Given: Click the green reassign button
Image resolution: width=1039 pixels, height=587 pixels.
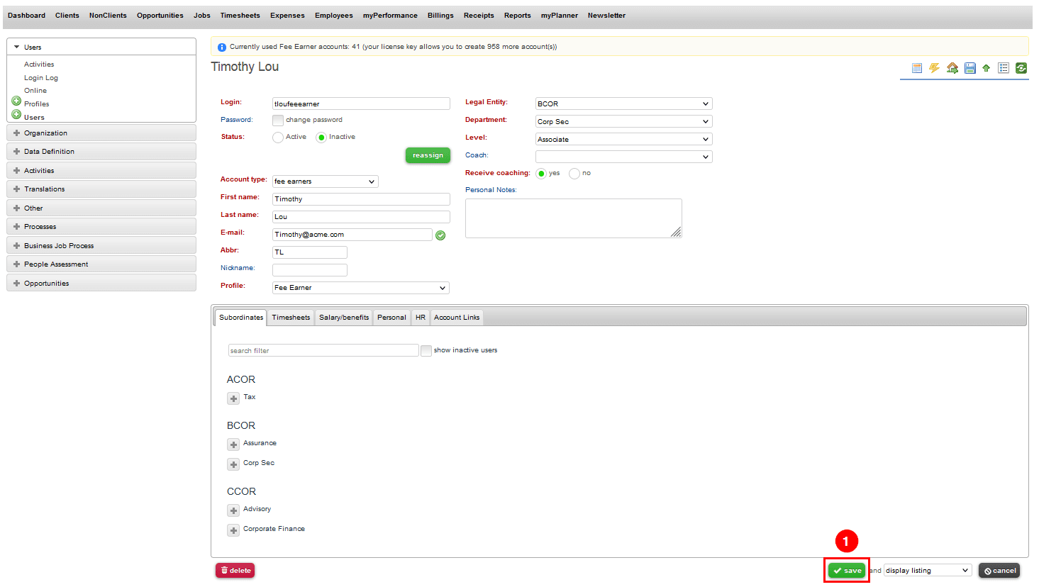Looking at the screenshot, I should coord(428,155).
